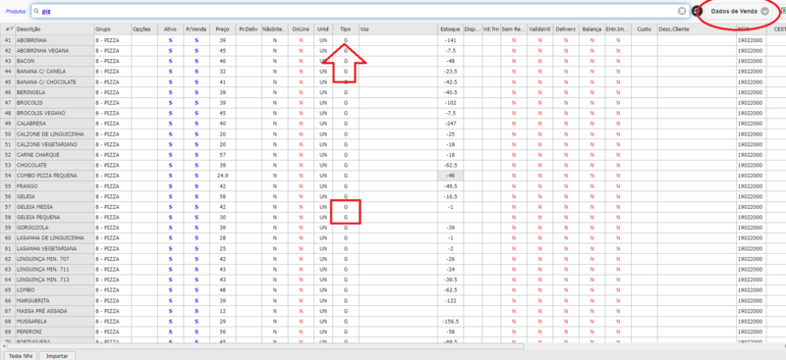The image size is (786, 360).
Task: Click the 24.9 price cell
Action: coord(223,176)
